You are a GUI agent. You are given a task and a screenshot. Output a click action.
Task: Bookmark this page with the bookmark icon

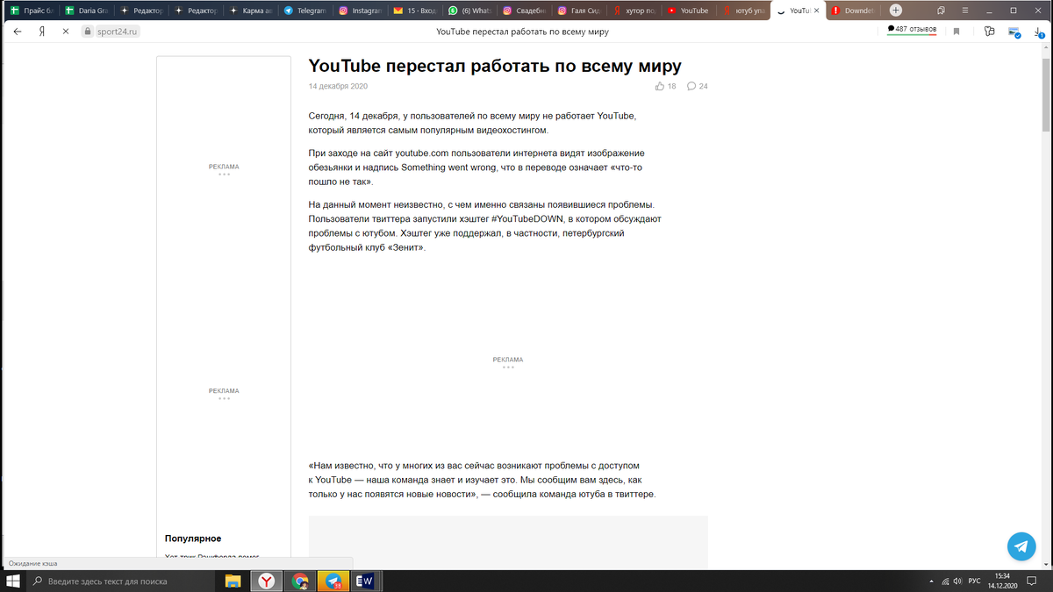coord(956,32)
